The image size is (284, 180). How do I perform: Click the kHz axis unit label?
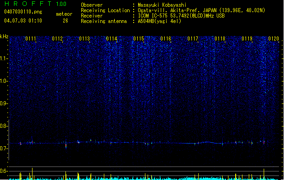pos(4,36)
